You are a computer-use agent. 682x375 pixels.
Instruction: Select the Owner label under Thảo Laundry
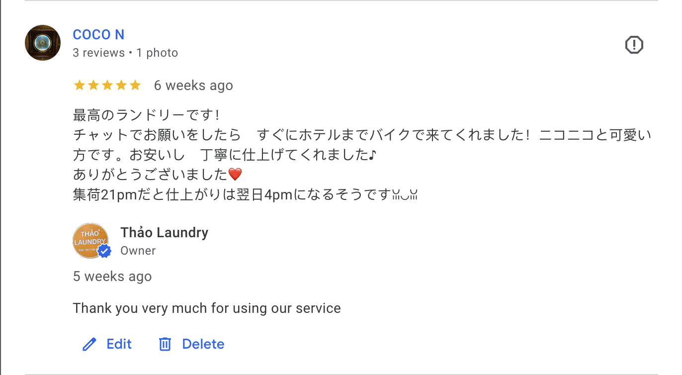pyautogui.click(x=138, y=251)
